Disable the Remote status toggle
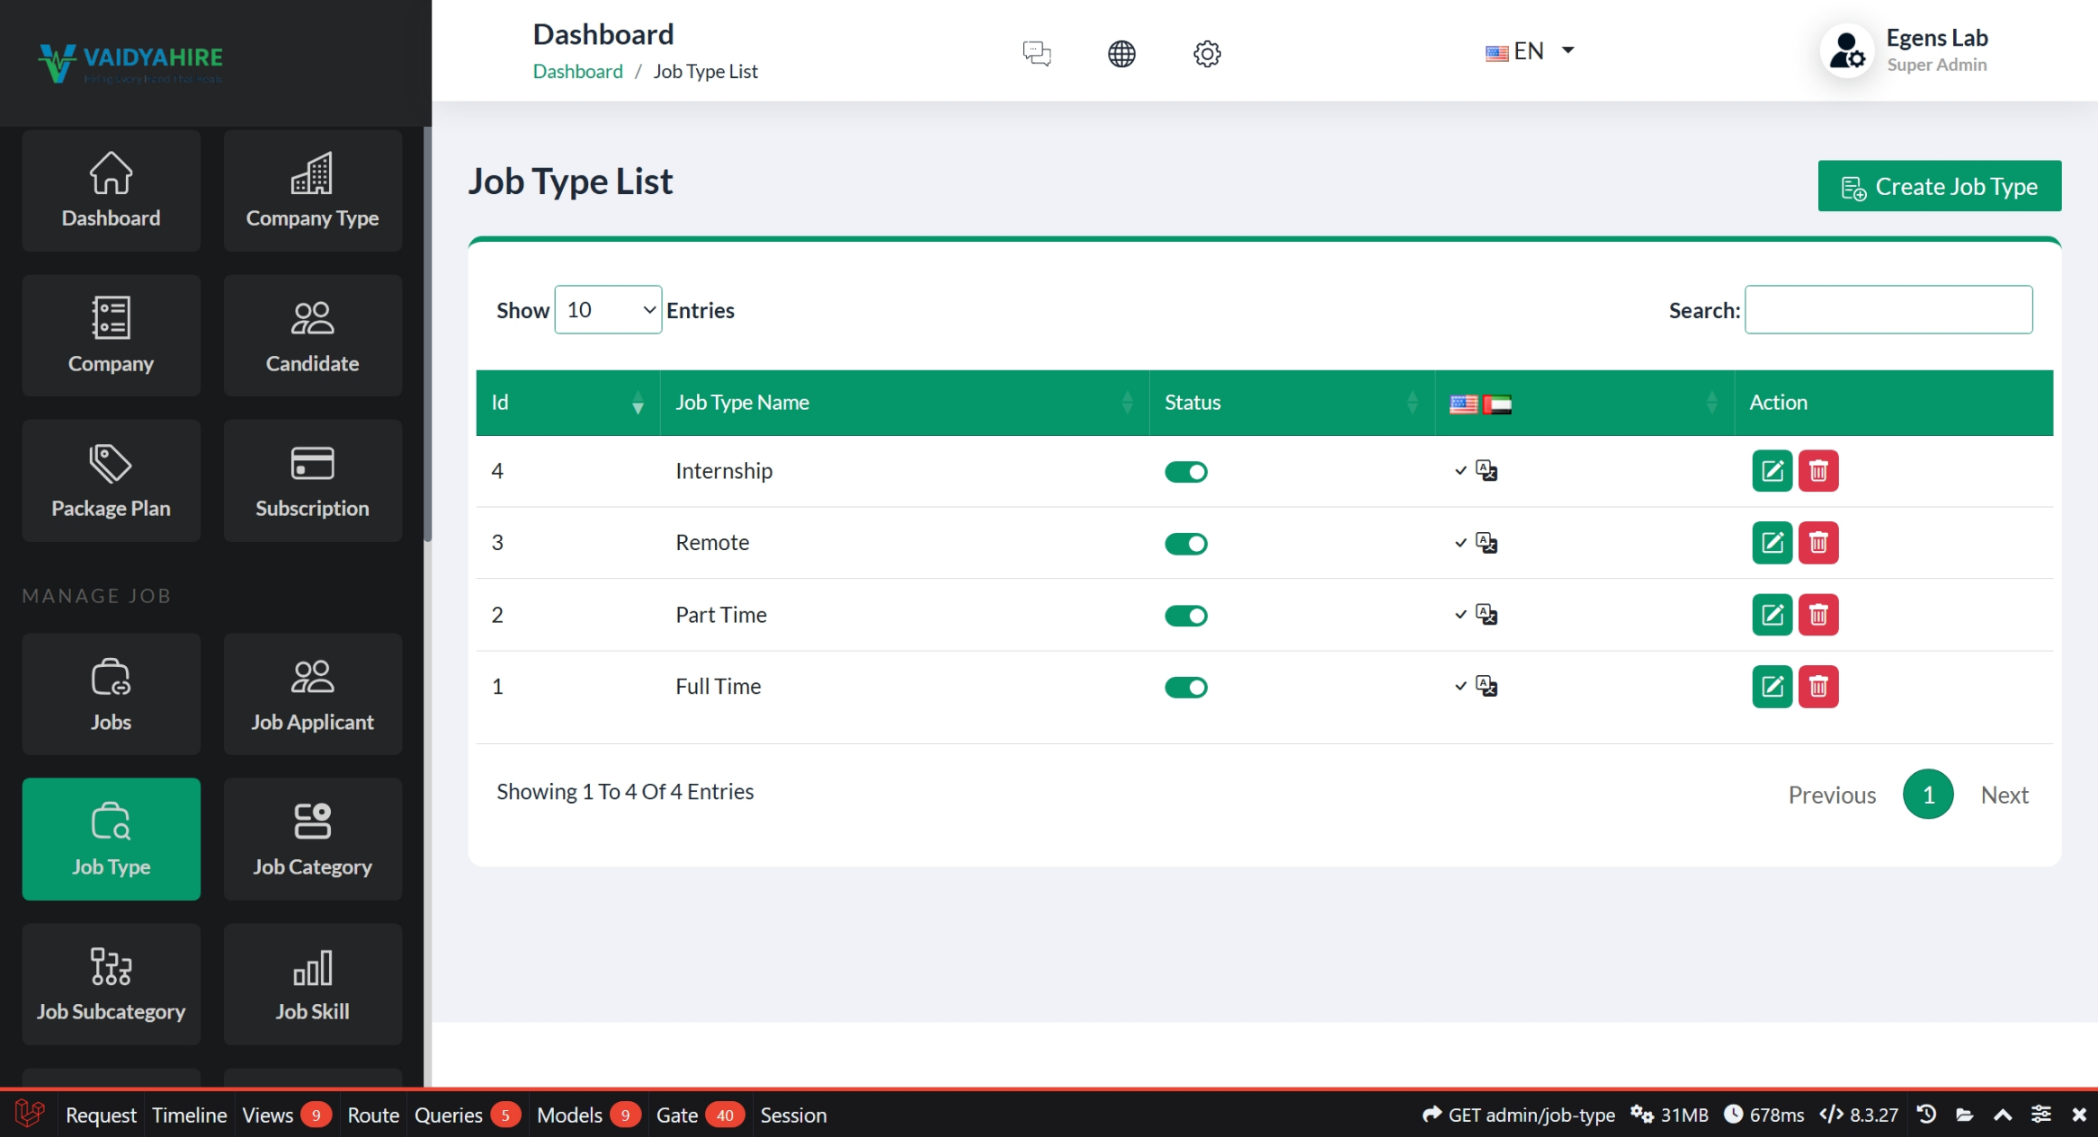The width and height of the screenshot is (2098, 1137). (1185, 544)
